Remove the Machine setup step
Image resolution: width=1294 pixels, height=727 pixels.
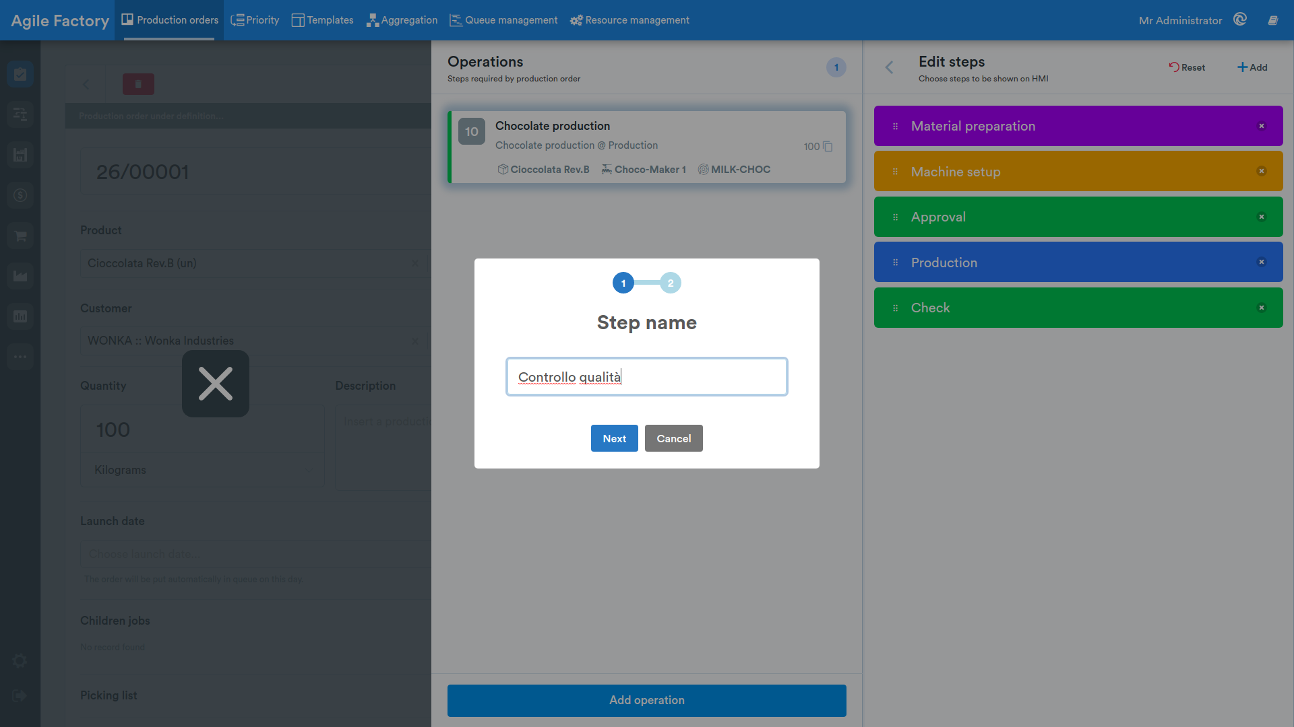point(1262,171)
